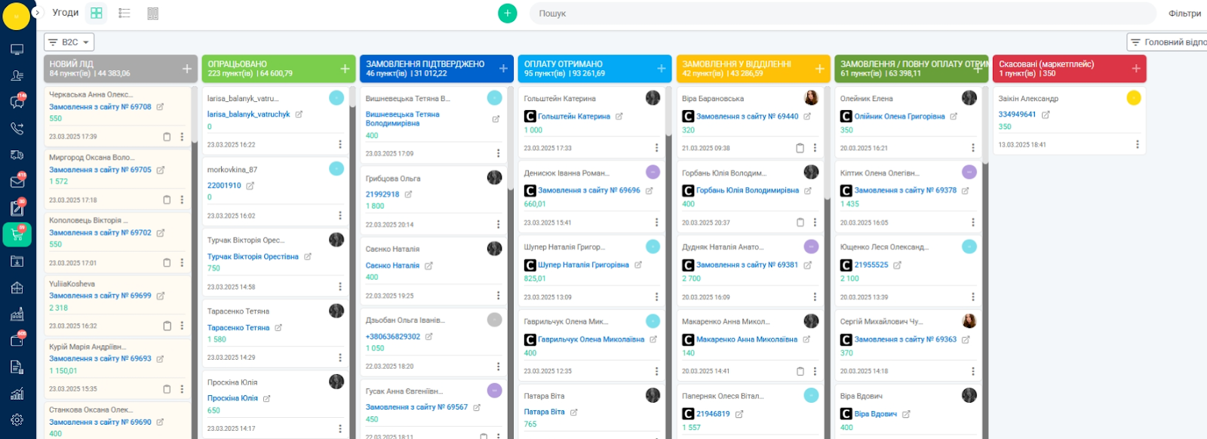Open three-dot menu on larisa_balanyk_vatru card
Screen dimensions: 1207x439
click(340, 144)
